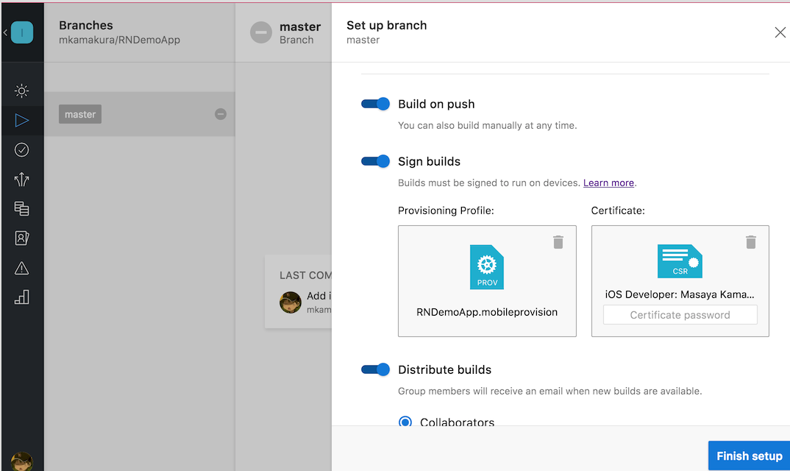Click the commit author avatar
Screen dimensions: 790x471
tap(291, 302)
